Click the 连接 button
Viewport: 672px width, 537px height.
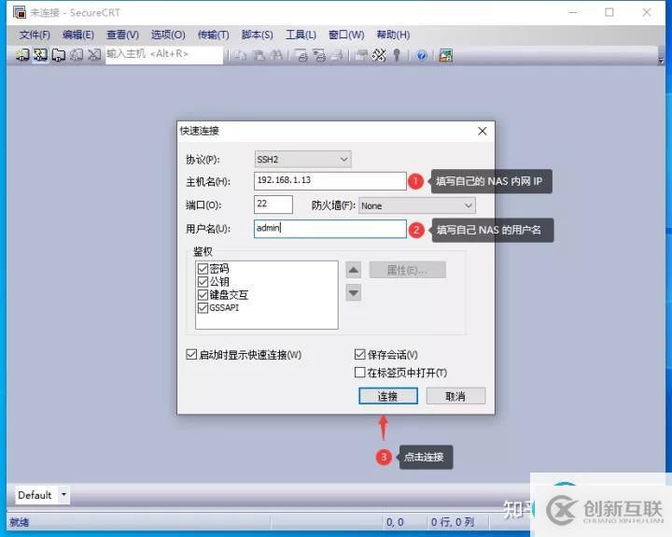(x=388, y=396)
